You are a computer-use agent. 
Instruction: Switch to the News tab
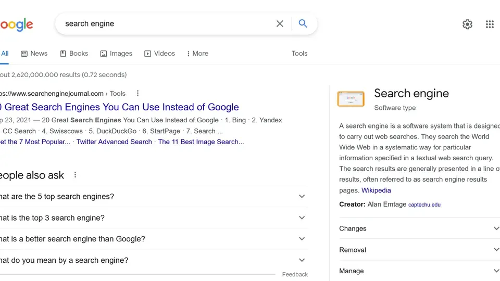[x=34, y=54]
